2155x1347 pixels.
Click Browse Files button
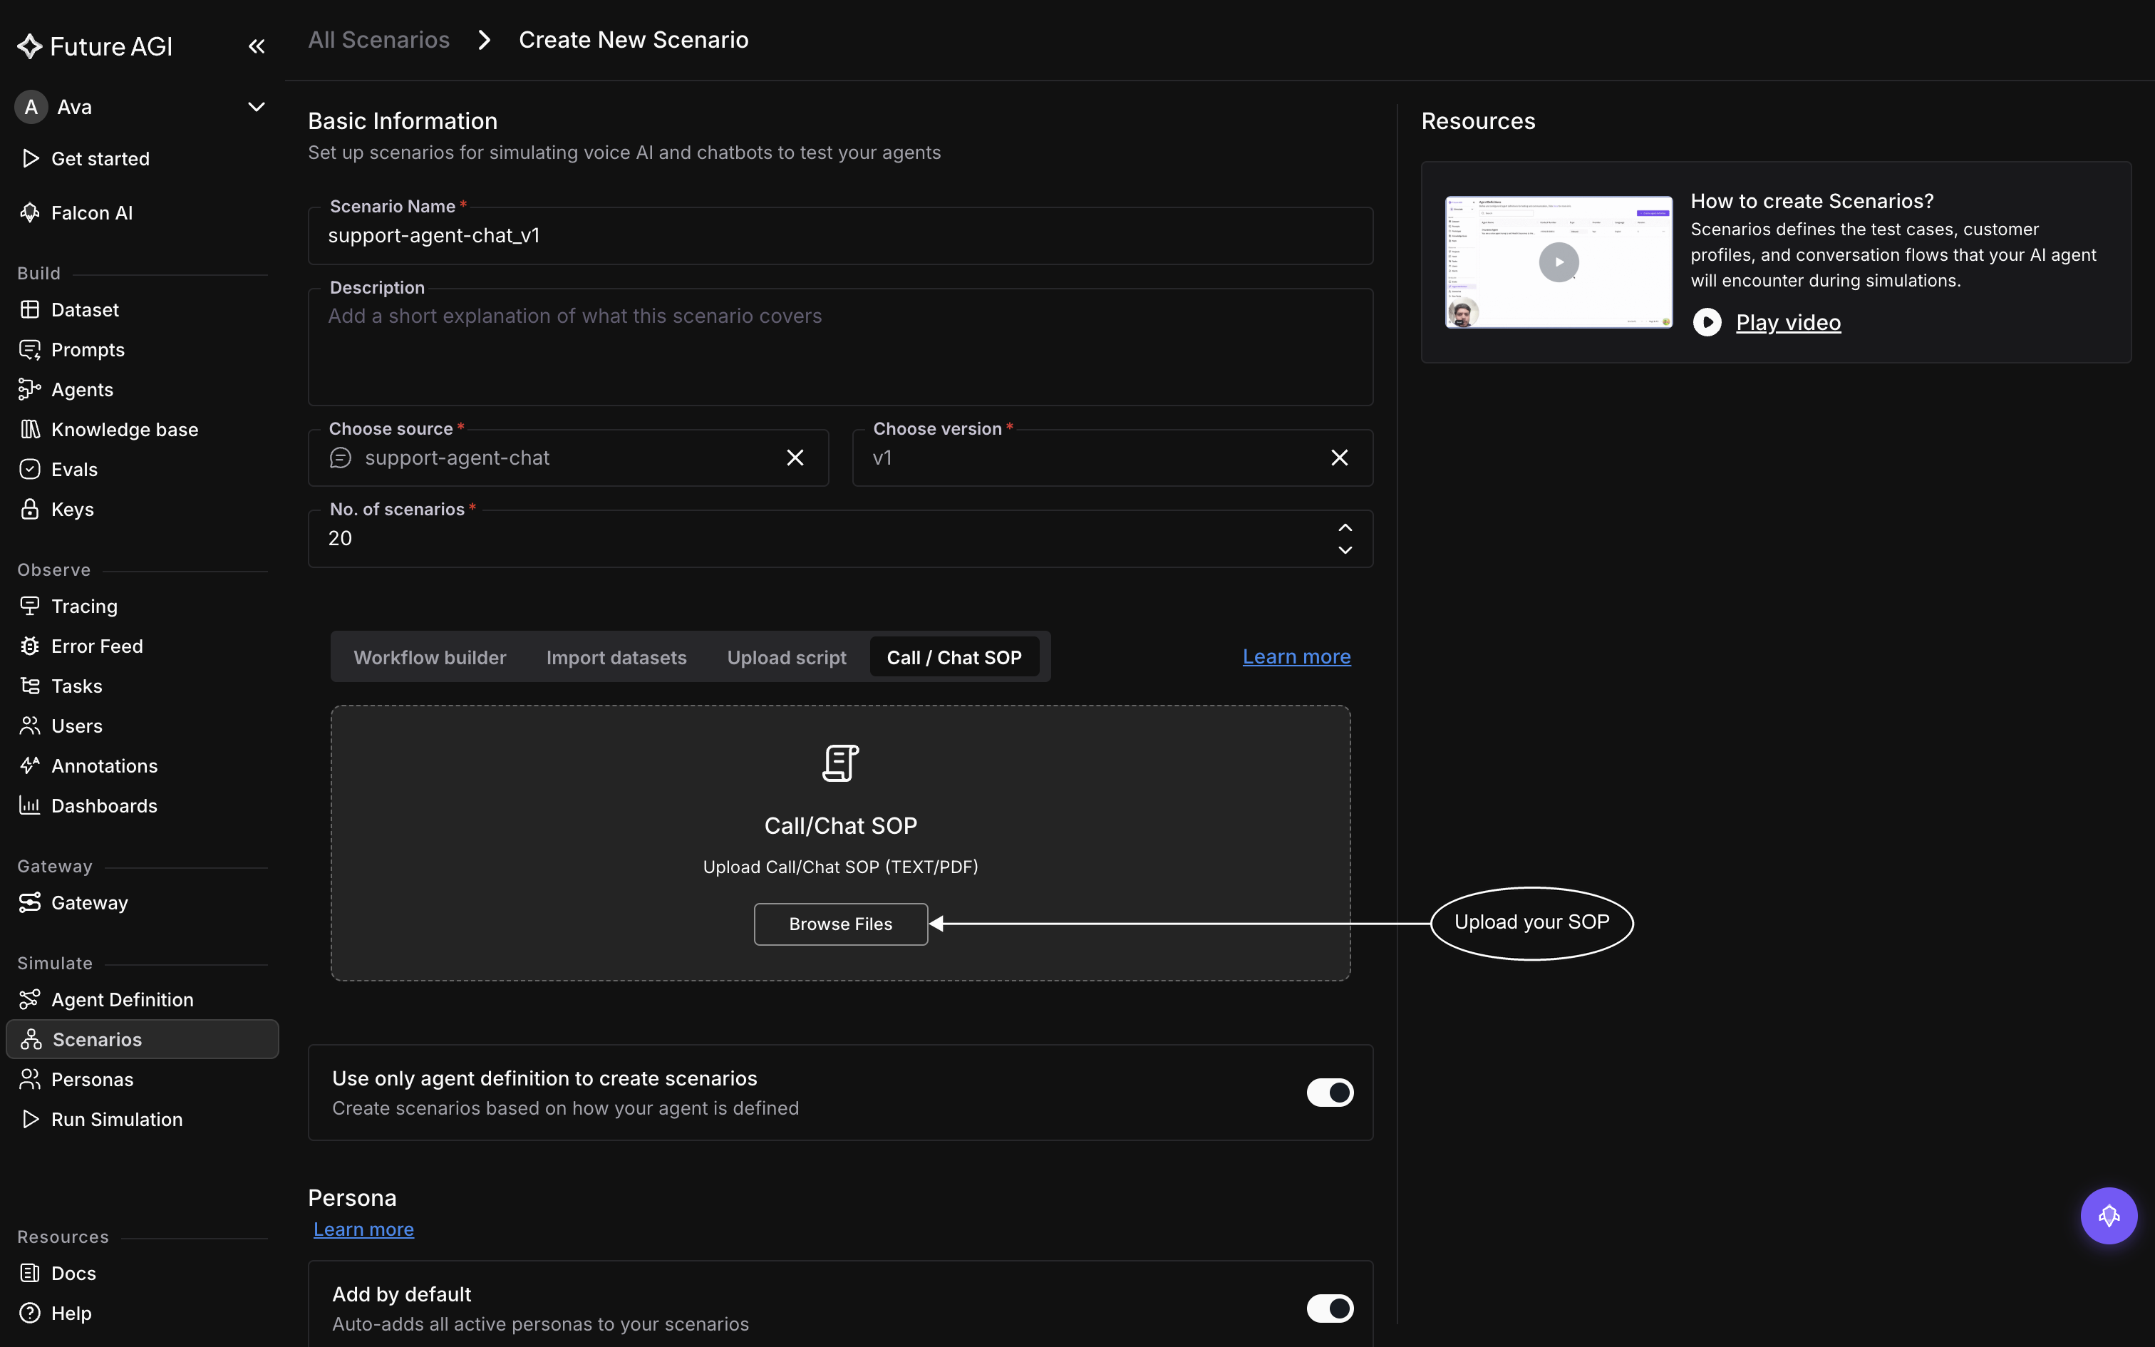pyautogui.click(x=841, y=924)
